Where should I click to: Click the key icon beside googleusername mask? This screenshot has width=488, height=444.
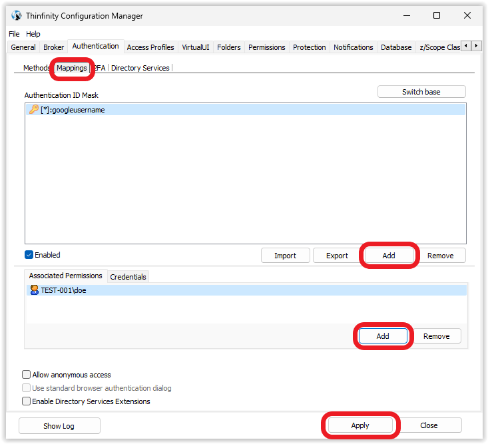pyautogui.click(x=33, y=110)
